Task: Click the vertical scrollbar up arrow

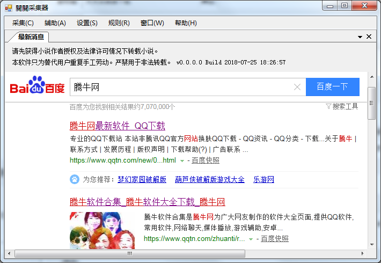Action: pyautogui.click(x=372, y=77)
